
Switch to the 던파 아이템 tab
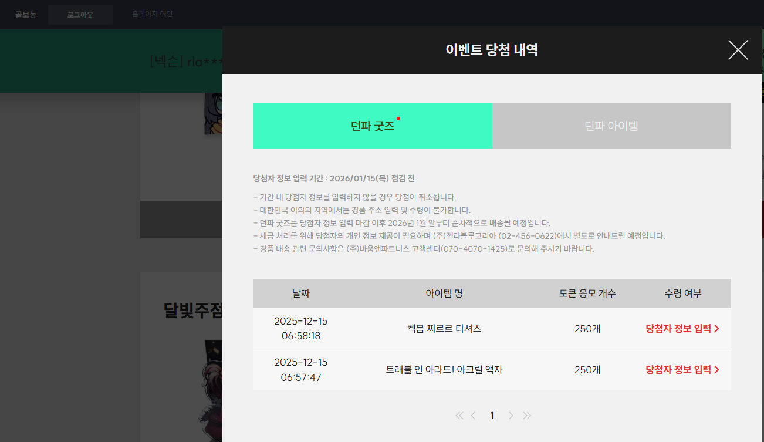pyautogui.click(x=611, y=126)
